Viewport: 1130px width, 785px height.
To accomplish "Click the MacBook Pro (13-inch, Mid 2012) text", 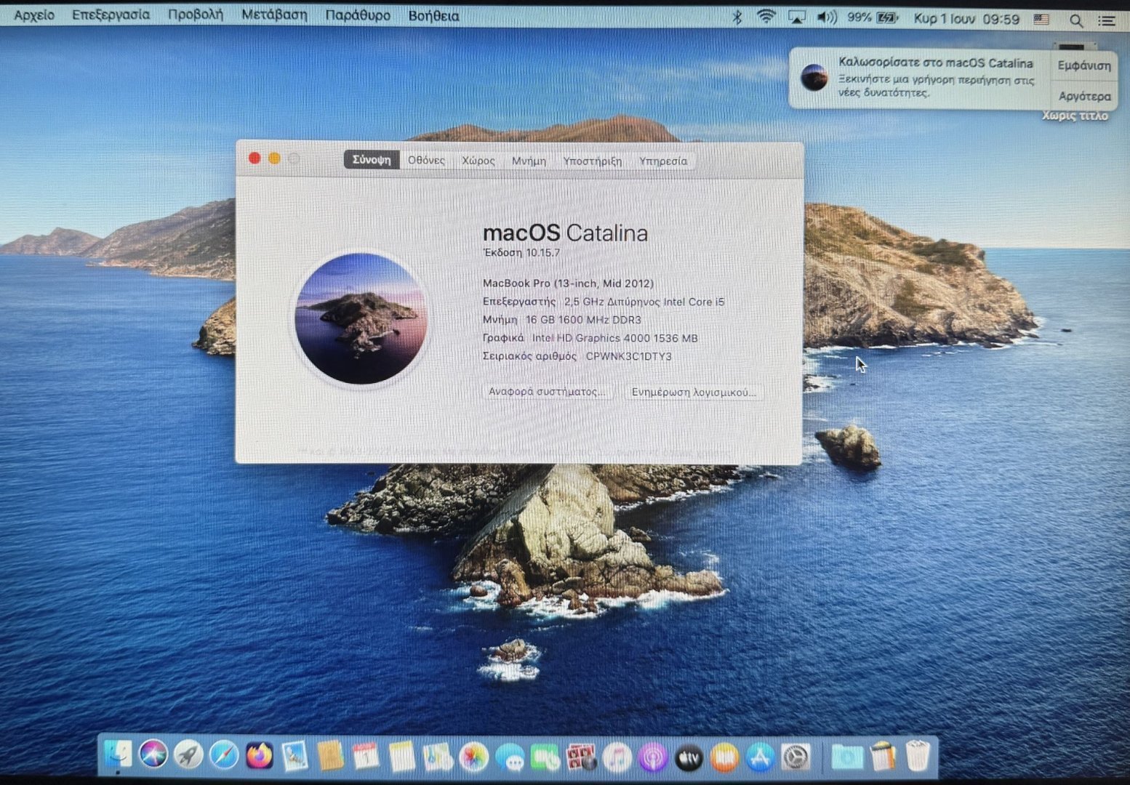I will coord(568,283).
